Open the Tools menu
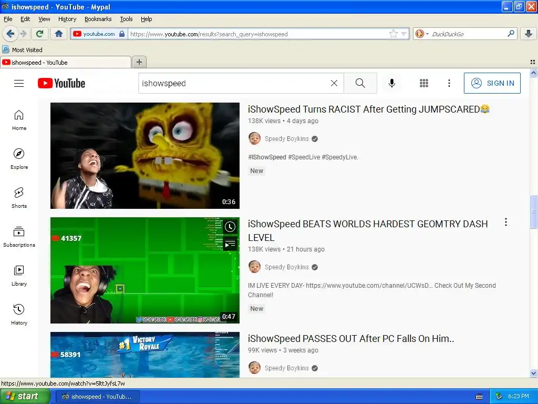This screenshot has width=538, height=404. click(126, 19)
